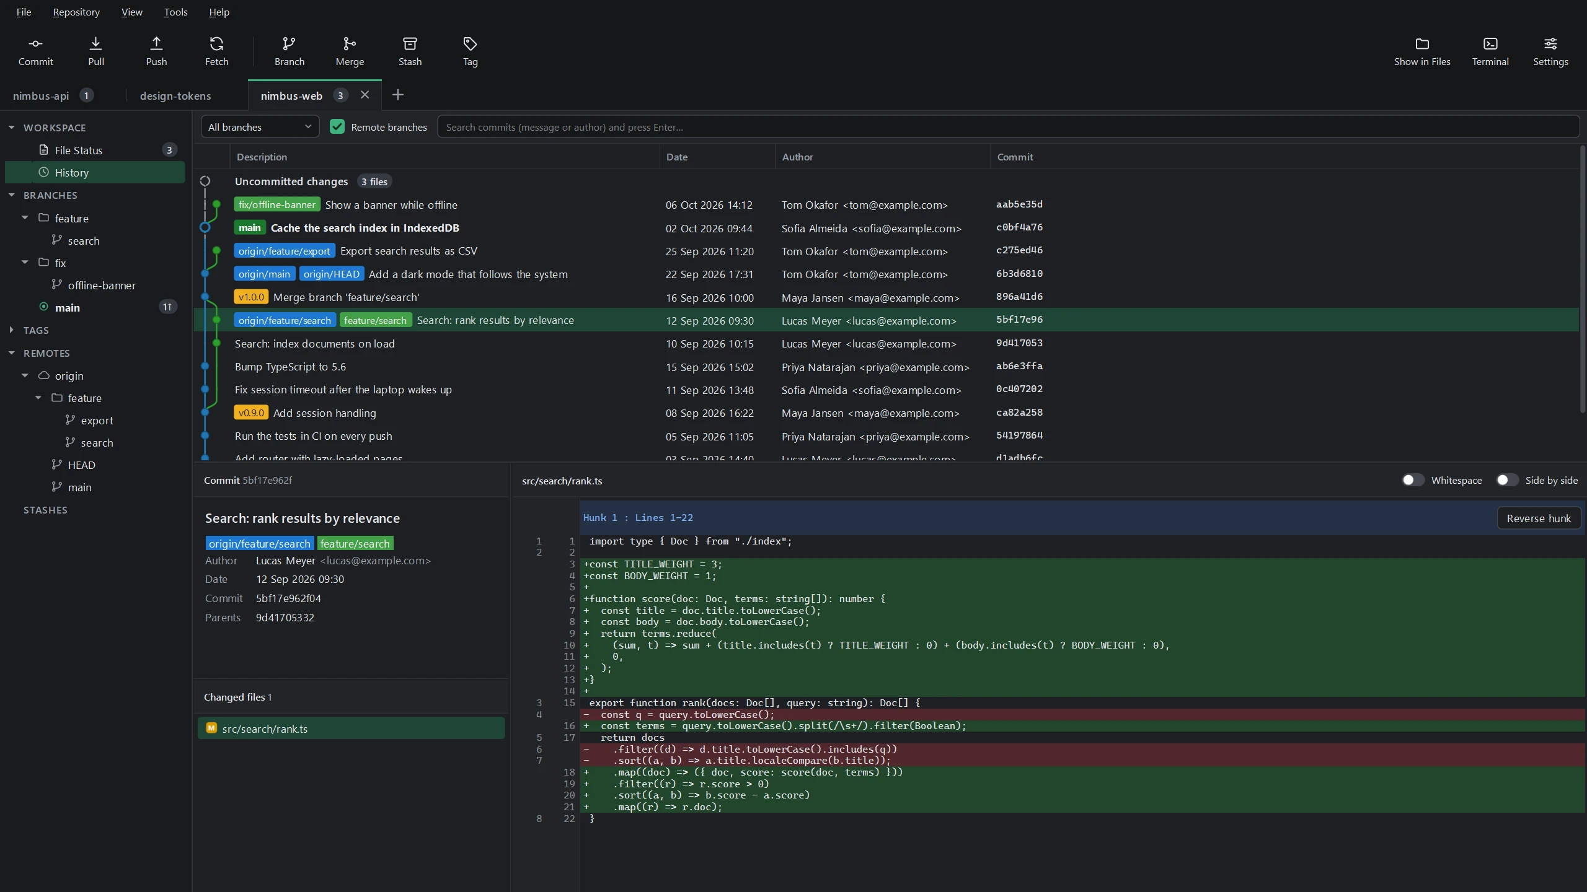Stash changes with the Stash icon
This screenshot has width=1587, height=892.
click(410, 51)
